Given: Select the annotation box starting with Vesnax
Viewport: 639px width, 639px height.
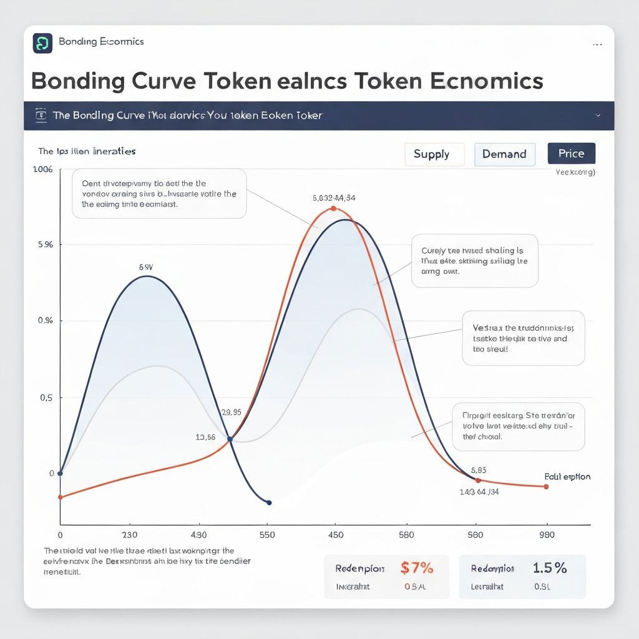Looking at the screenshot, I should [x=523, y=338].
